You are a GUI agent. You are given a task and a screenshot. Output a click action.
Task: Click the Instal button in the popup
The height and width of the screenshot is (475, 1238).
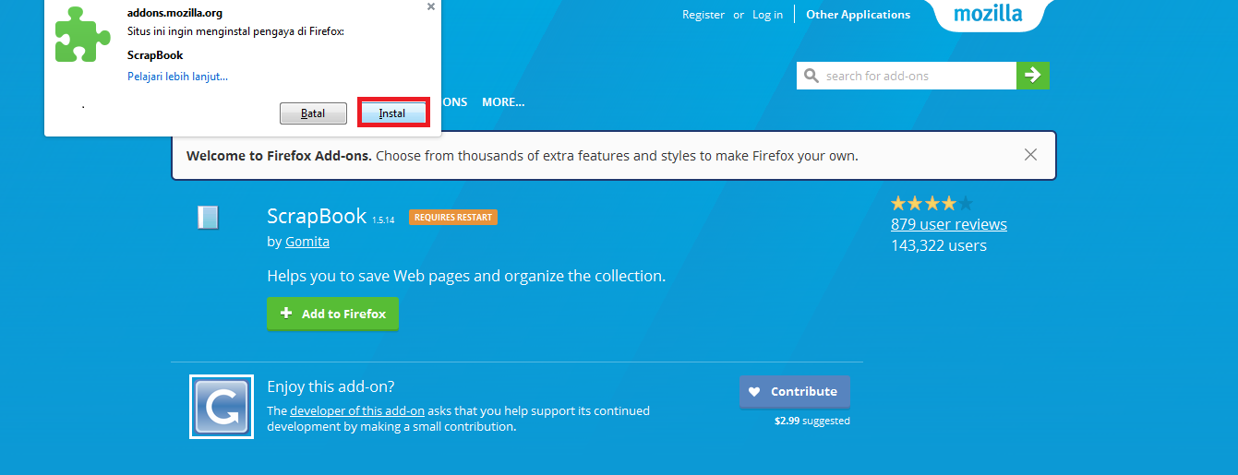(x=392, y=113)
